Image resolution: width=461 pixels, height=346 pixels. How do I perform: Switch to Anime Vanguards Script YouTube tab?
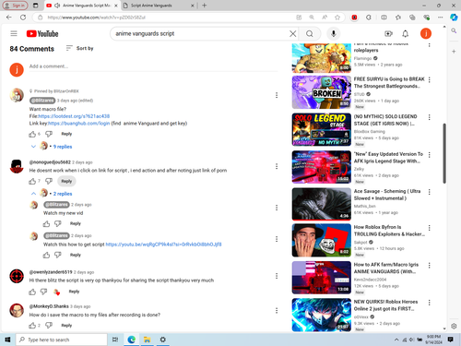click(x=81, y=6)
